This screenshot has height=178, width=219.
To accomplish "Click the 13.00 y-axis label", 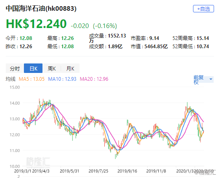I will [15, 119].
